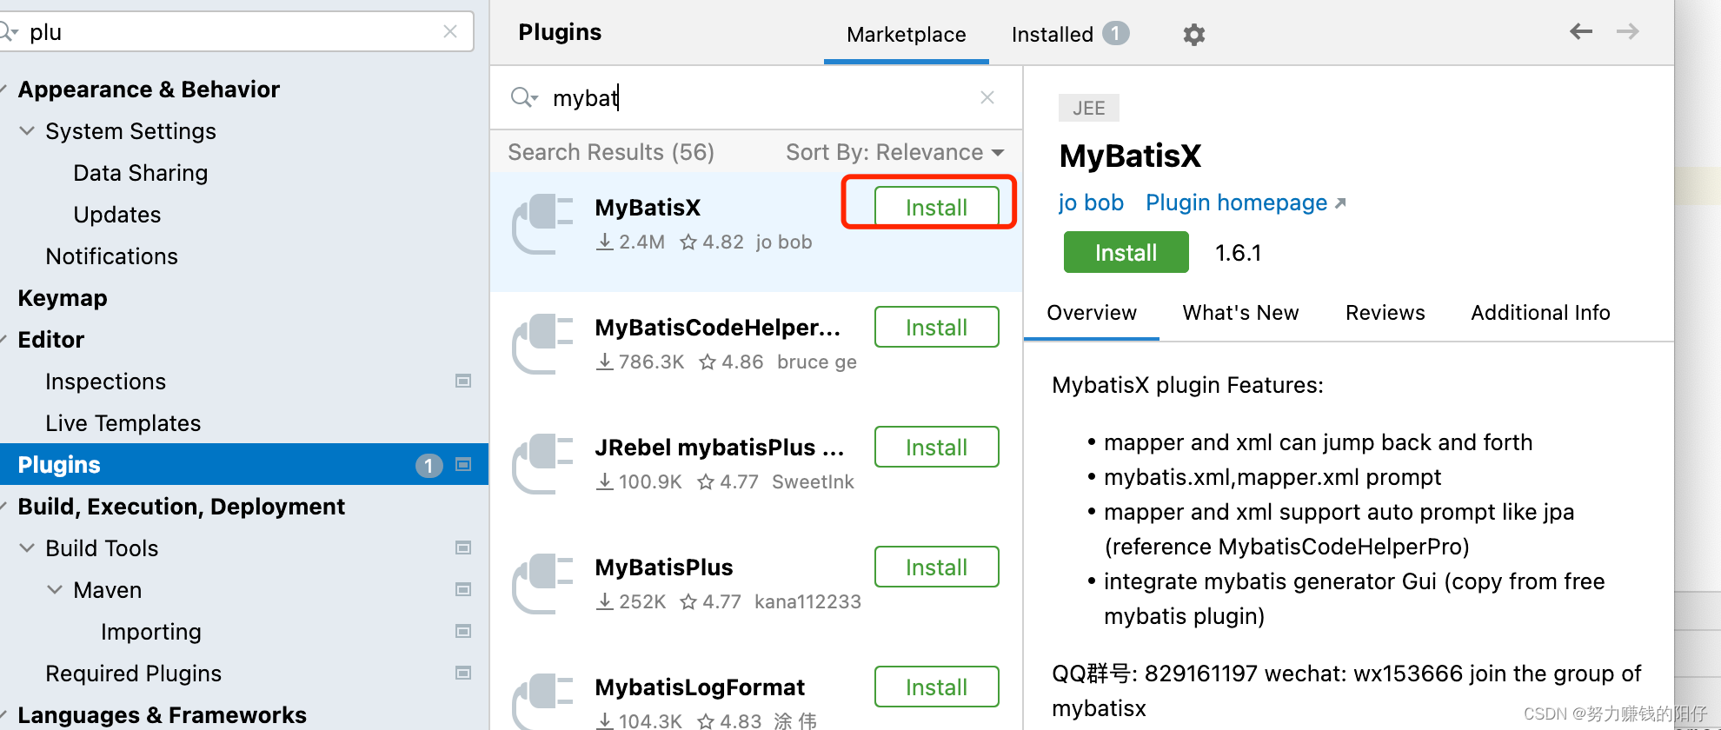Install MybatisLogFormat plugin
This screenshot has width=1721, height=730.
(936, 687)
